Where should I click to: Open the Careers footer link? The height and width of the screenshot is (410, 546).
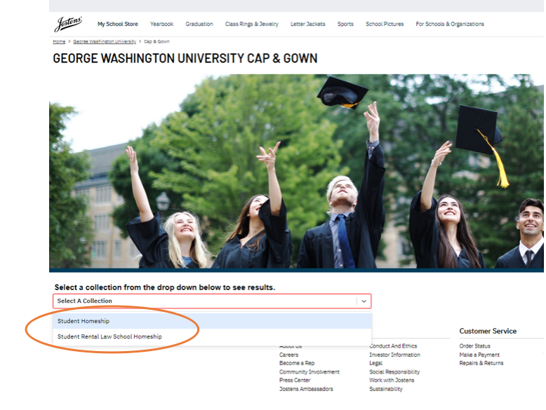[x=288, y=355]
